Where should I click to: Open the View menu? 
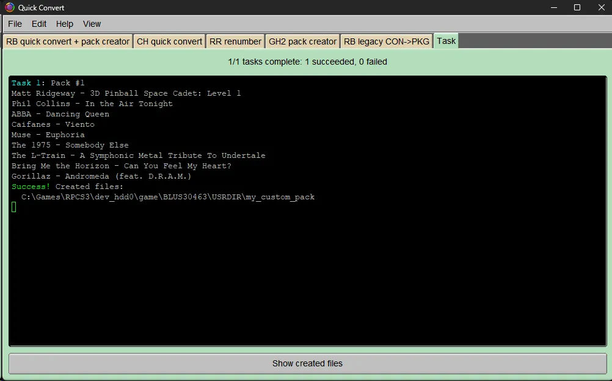click(x=91, y=24)
